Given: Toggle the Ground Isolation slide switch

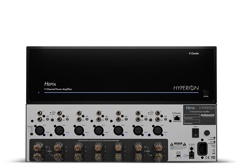Looking at the screenshot, I should coord(179,156).
